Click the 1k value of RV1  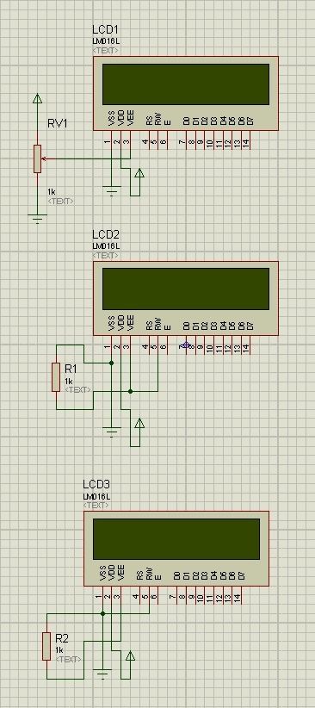(51, 192)
